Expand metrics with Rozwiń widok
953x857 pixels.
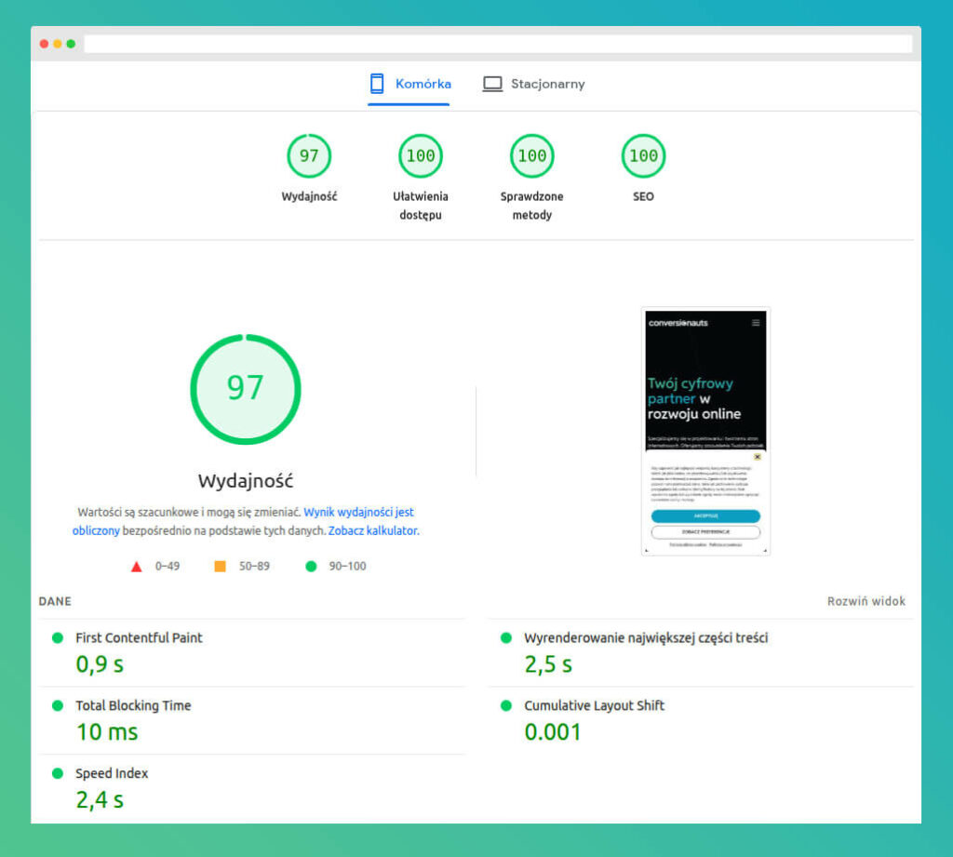(866, 601)
